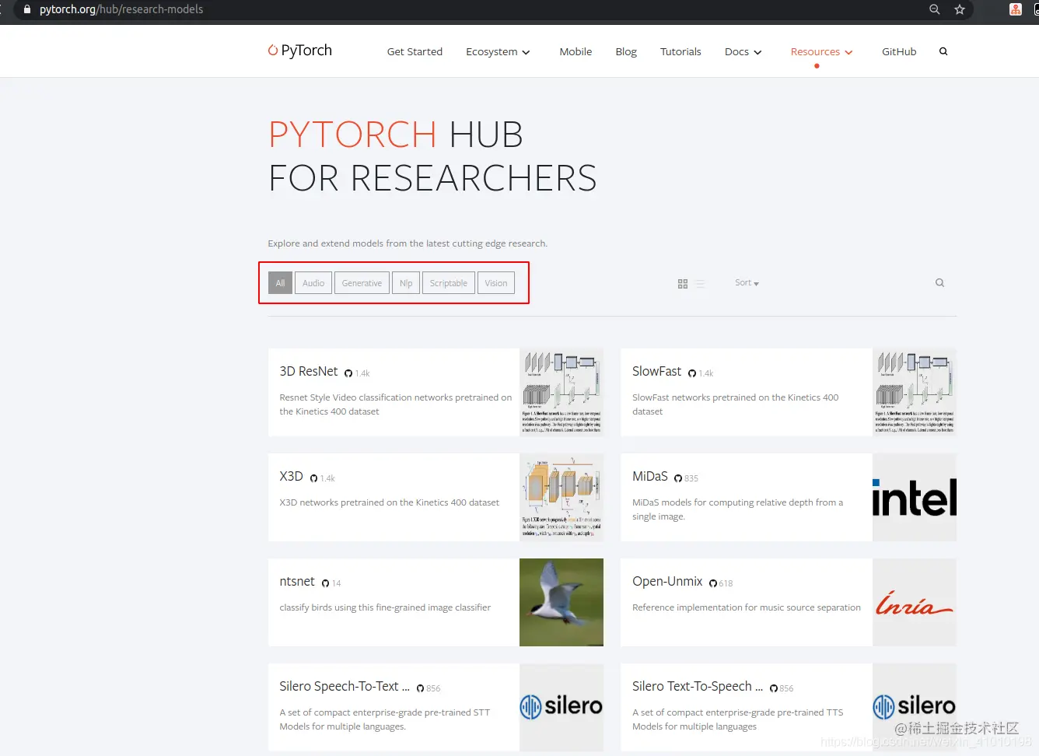Filter models by Scriptable
Image resolution: width=1039 pixels, height=756 pixels.
[x=449, y=283]
